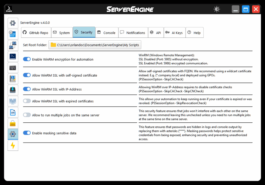Click the download drive sidebar icon

click(x=13, y=90)
